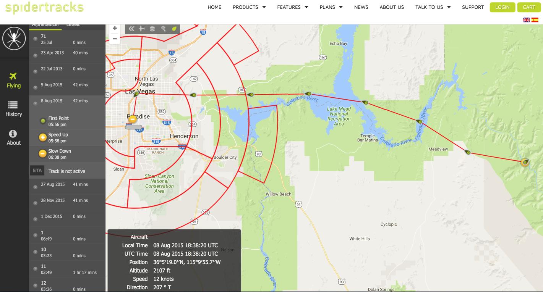
Task: Switch to the Latest tab
Action: point(73,26)
